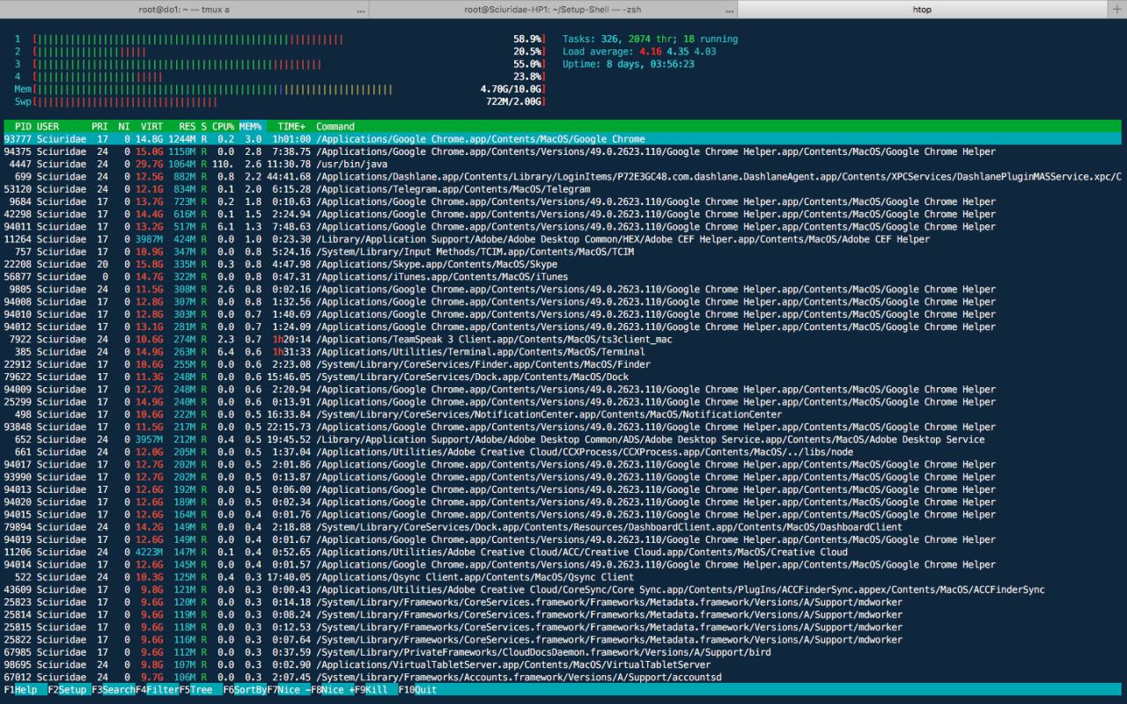Click F4 Filter in the bottom bar
This screenshot has width=1127, height=704.
(x=157, y=690)
